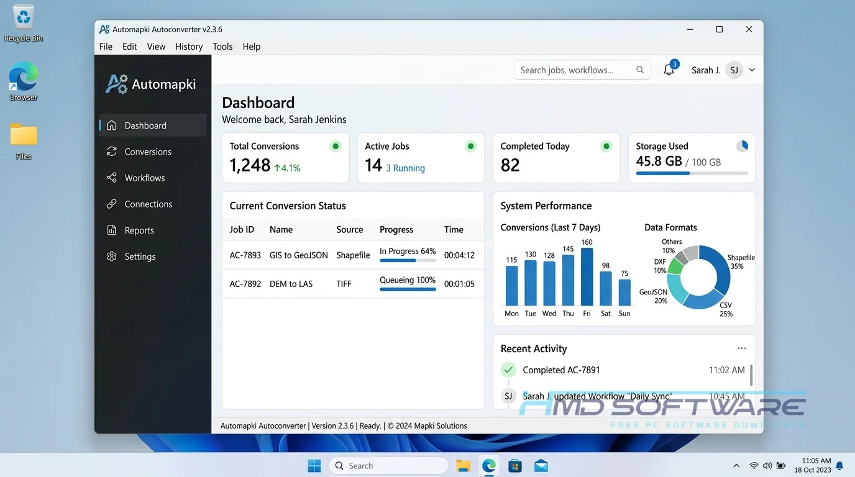Click the green status dot on Completed Today
855x477 pixels.
point(606,147)
